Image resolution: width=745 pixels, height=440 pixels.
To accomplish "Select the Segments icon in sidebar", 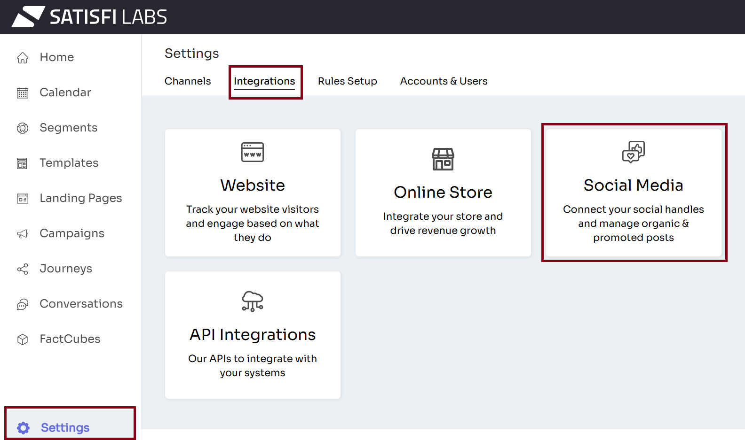I will point(23,128).
